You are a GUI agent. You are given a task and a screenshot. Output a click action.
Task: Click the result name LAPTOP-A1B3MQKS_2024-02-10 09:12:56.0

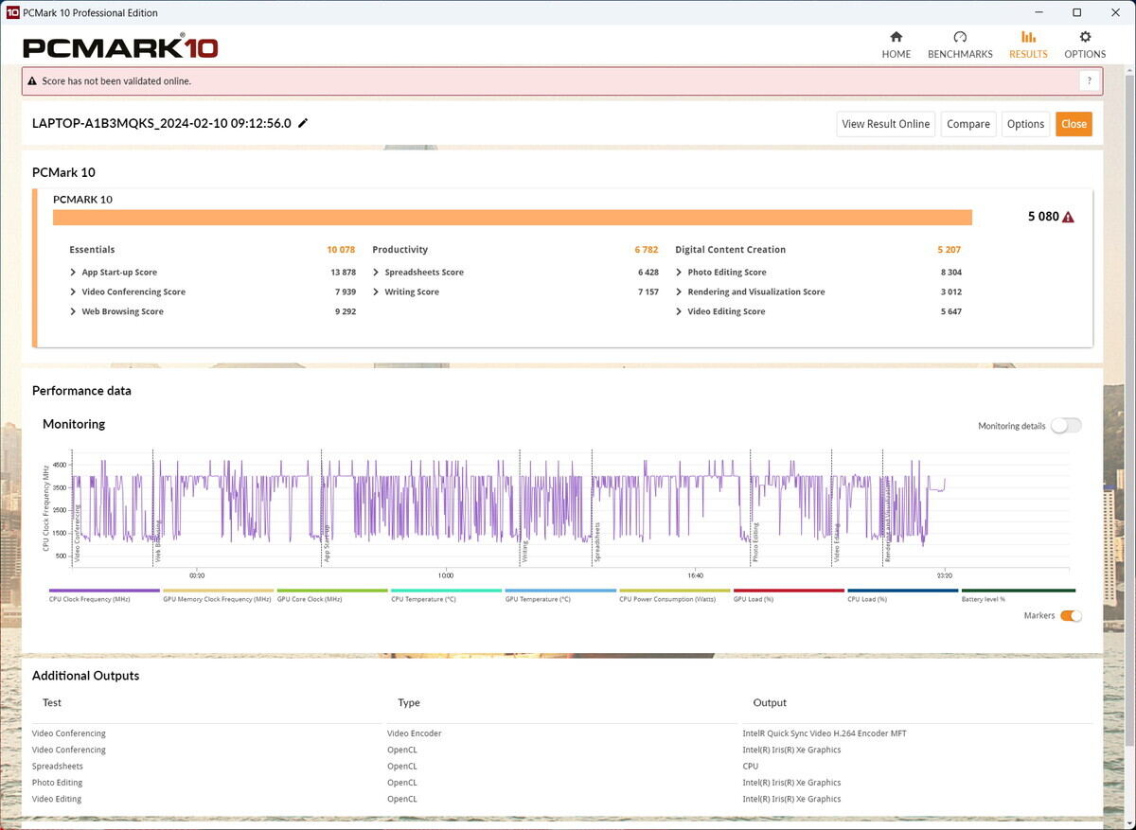pyautogui.click(x=162, y=123)
